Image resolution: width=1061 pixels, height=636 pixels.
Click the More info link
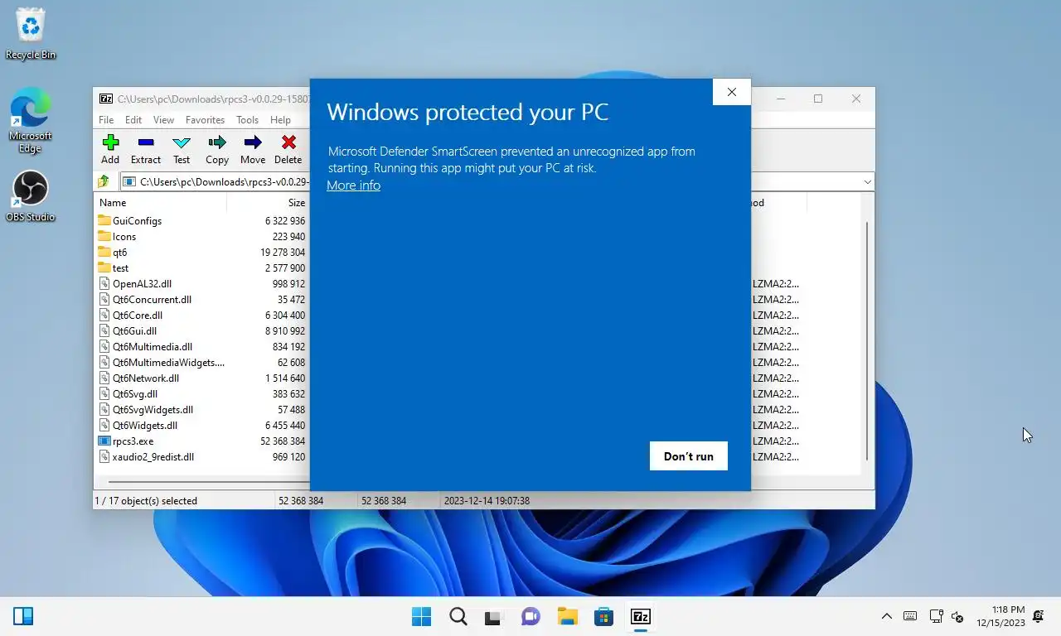tap(353, 185)
